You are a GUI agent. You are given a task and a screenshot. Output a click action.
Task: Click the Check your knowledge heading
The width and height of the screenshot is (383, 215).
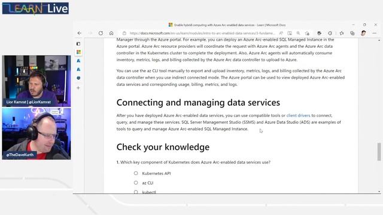163,148
